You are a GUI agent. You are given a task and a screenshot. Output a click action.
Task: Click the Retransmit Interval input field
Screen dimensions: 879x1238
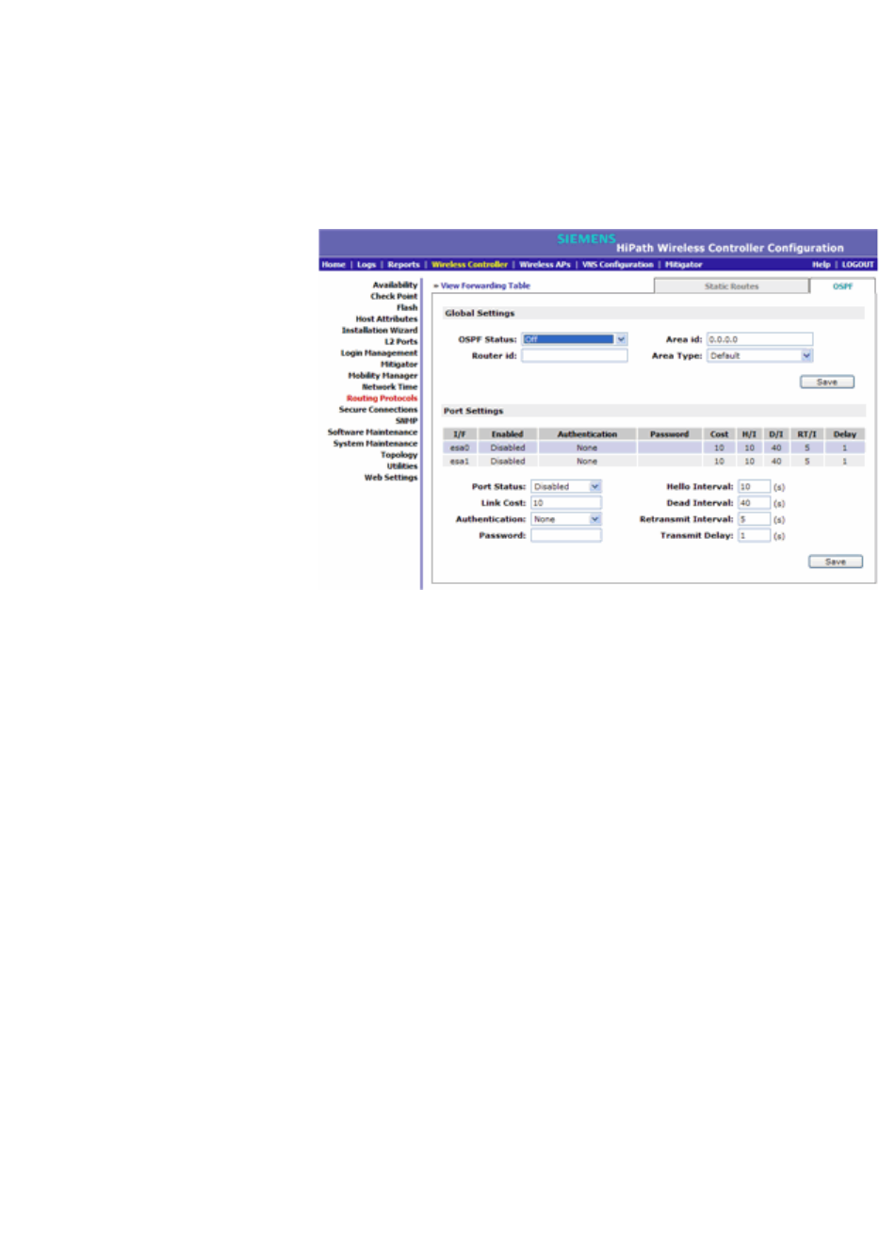point(754,519)
